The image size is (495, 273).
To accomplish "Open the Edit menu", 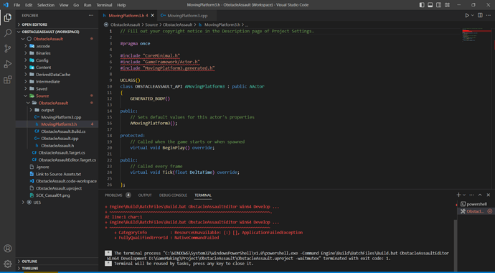I will (29, 5).
